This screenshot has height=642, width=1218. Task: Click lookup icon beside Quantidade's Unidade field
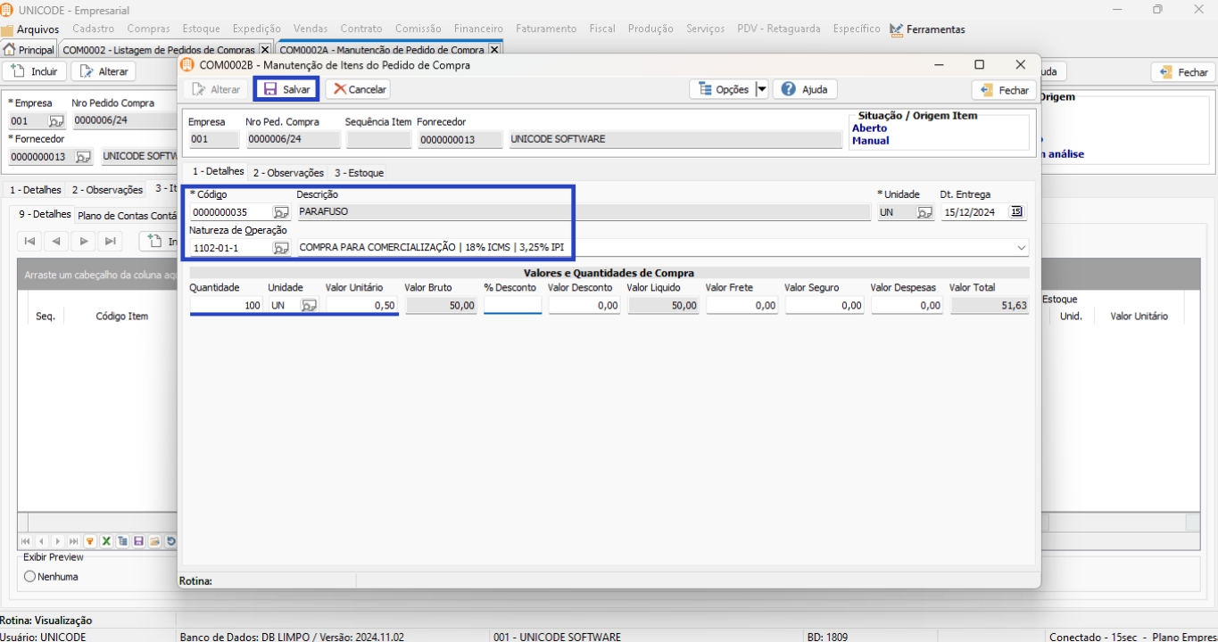[x=309, y=306]
